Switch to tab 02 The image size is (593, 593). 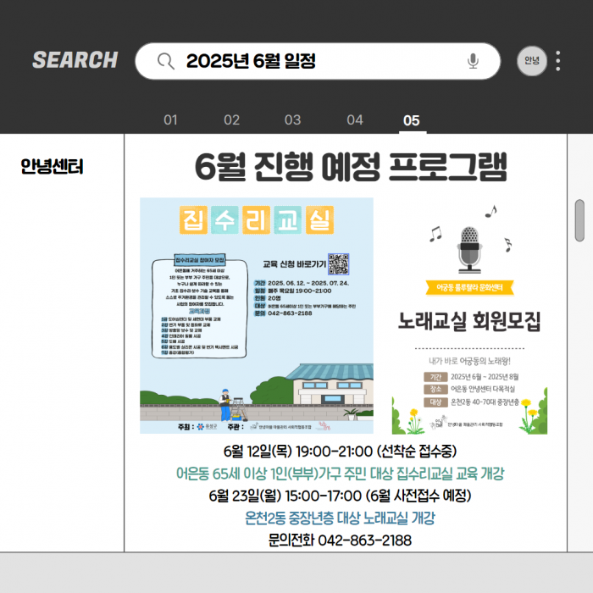pyautogui.click(x=231, y=120)
